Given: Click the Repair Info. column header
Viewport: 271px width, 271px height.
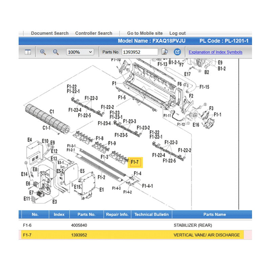Looking at the screenshot, I should click(117, 214).
